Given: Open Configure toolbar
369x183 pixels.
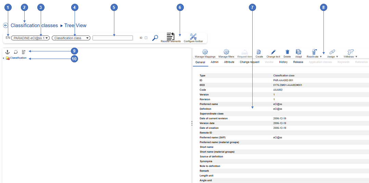Looking at the screenshot, I should tap(193, 36).
